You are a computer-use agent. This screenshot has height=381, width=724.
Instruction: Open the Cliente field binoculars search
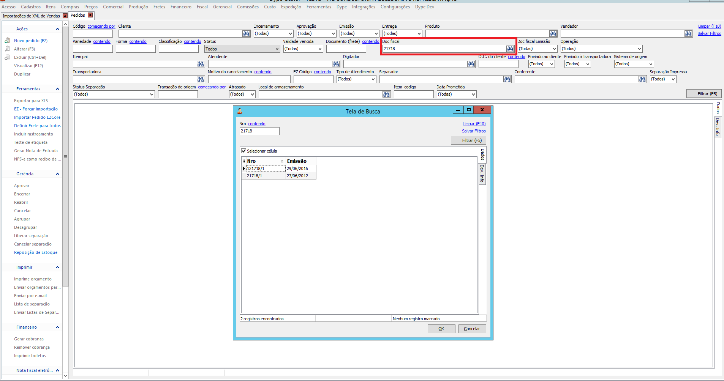[x=246, y=34]
